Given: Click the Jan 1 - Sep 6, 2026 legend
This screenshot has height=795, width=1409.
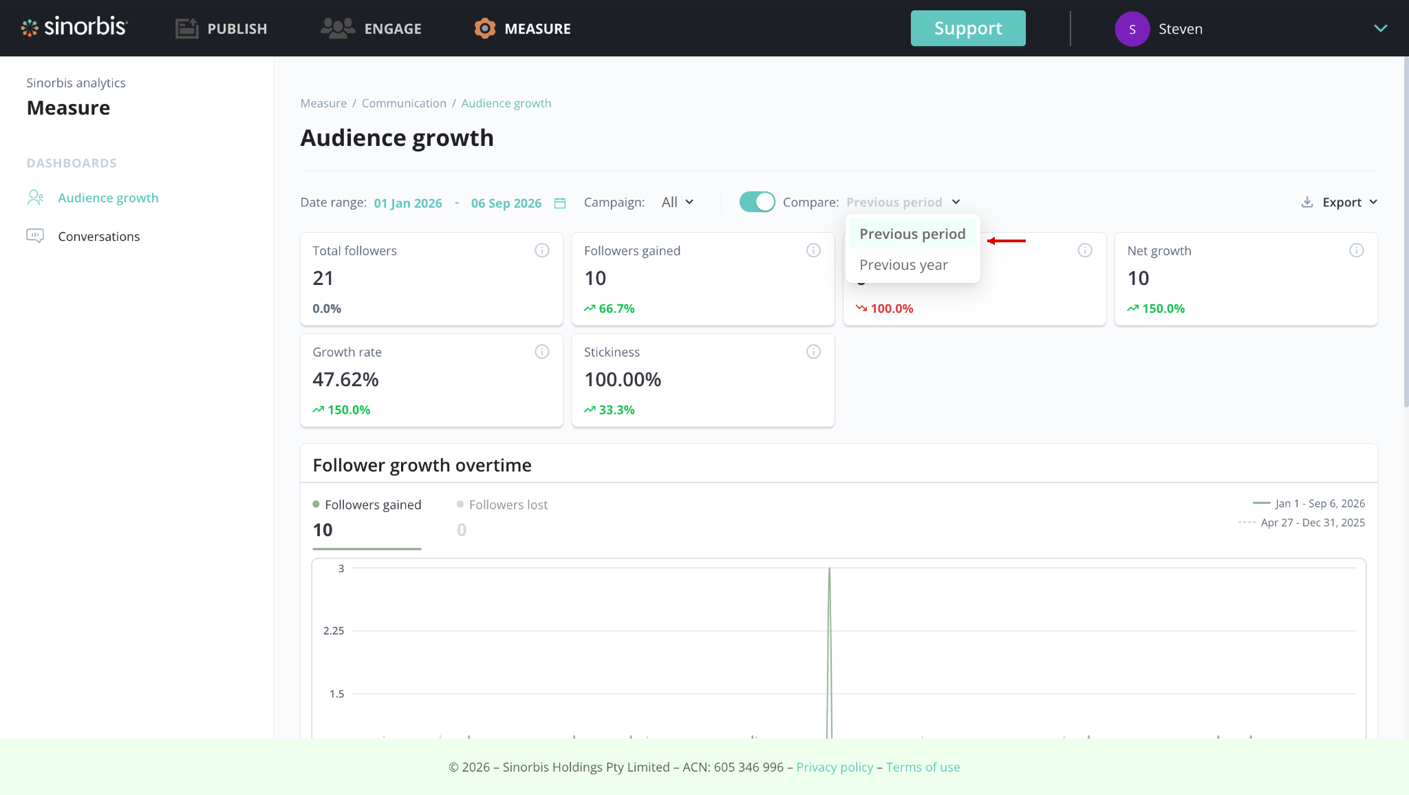Looking at the screenshot, I should pos(1309,504).
